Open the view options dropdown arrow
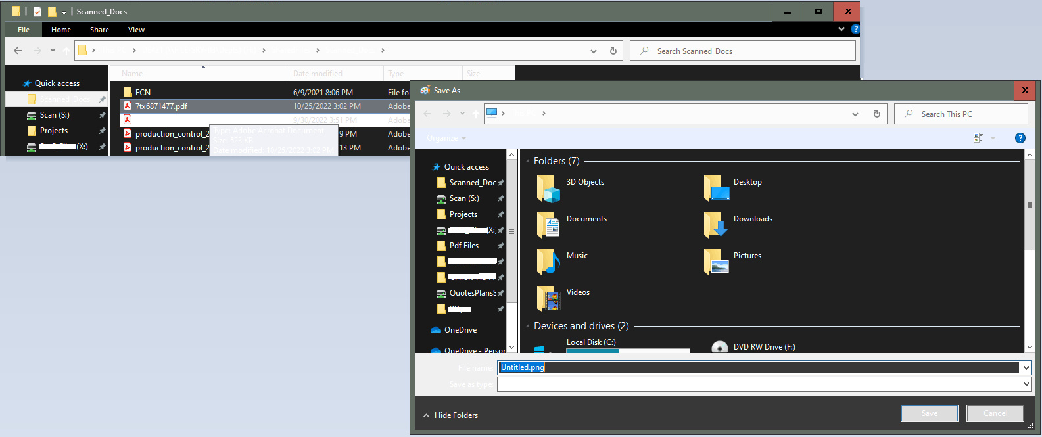Screen dimensions: 1042x437 (993, 138)
